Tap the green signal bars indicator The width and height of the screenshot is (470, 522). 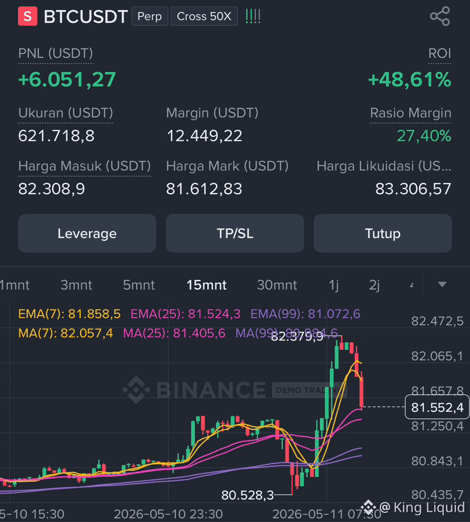pos(253,16)
